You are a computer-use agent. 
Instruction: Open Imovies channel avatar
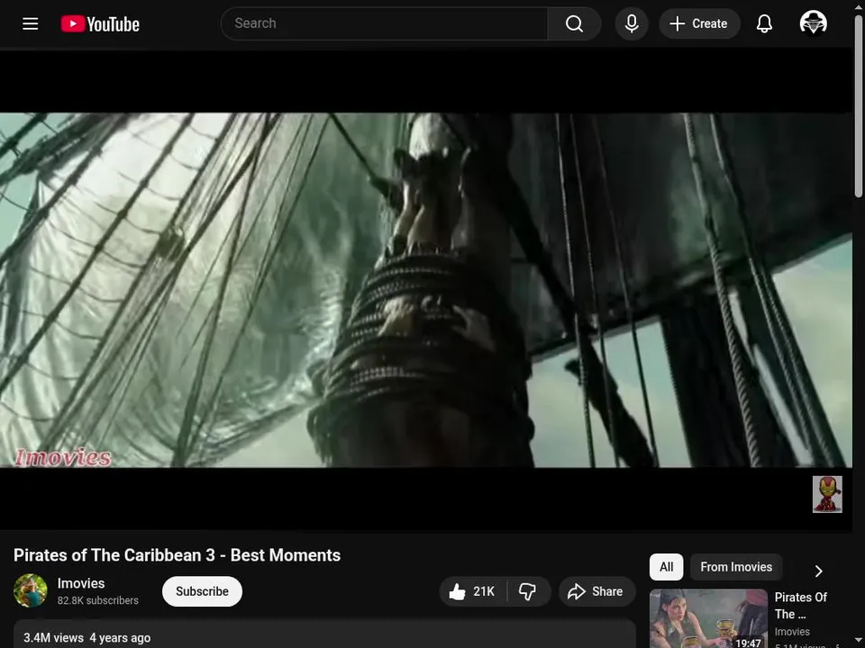31,590
